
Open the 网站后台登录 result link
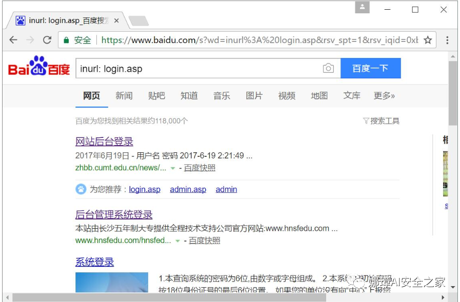[104, 142]
